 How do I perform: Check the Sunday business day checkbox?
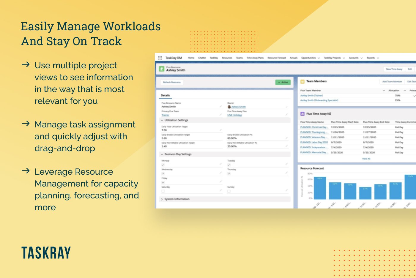[x=229, y=191]
